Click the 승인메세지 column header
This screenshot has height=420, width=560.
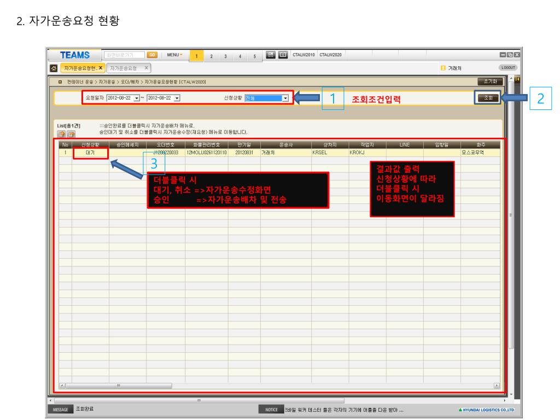click(x=127, y=144)
